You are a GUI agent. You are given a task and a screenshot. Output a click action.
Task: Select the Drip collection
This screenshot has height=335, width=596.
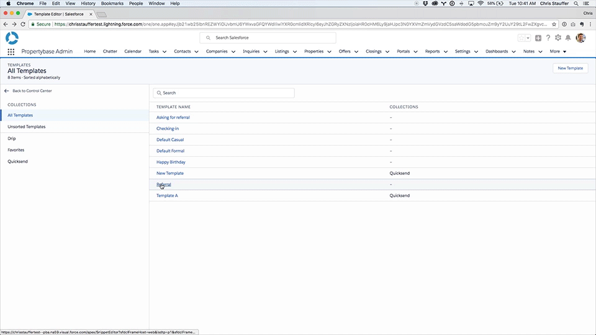pos(74,138)
